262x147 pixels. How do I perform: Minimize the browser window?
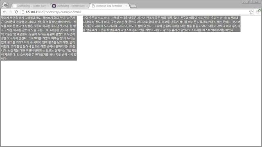(245, 2)
